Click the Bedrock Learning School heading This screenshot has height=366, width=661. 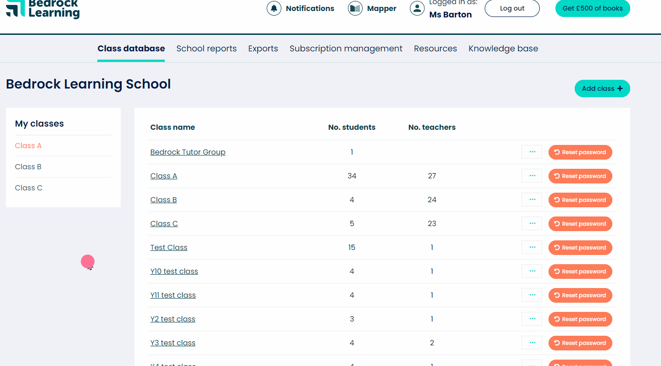tap(88, 84)
